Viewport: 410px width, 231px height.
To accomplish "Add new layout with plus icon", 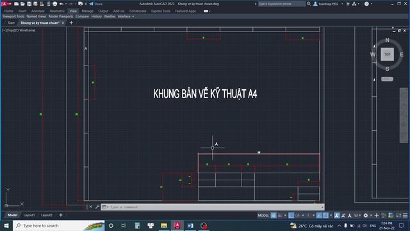I will pos(61,215).
